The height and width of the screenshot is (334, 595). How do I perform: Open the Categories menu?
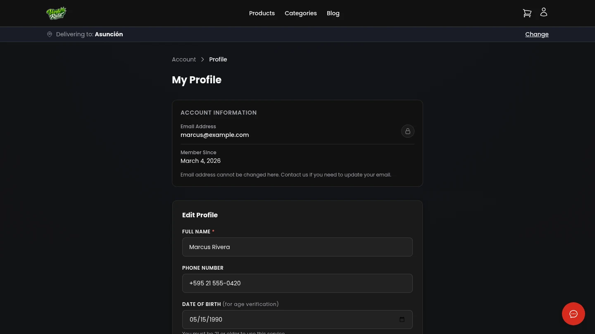click(x=301, y=13)
